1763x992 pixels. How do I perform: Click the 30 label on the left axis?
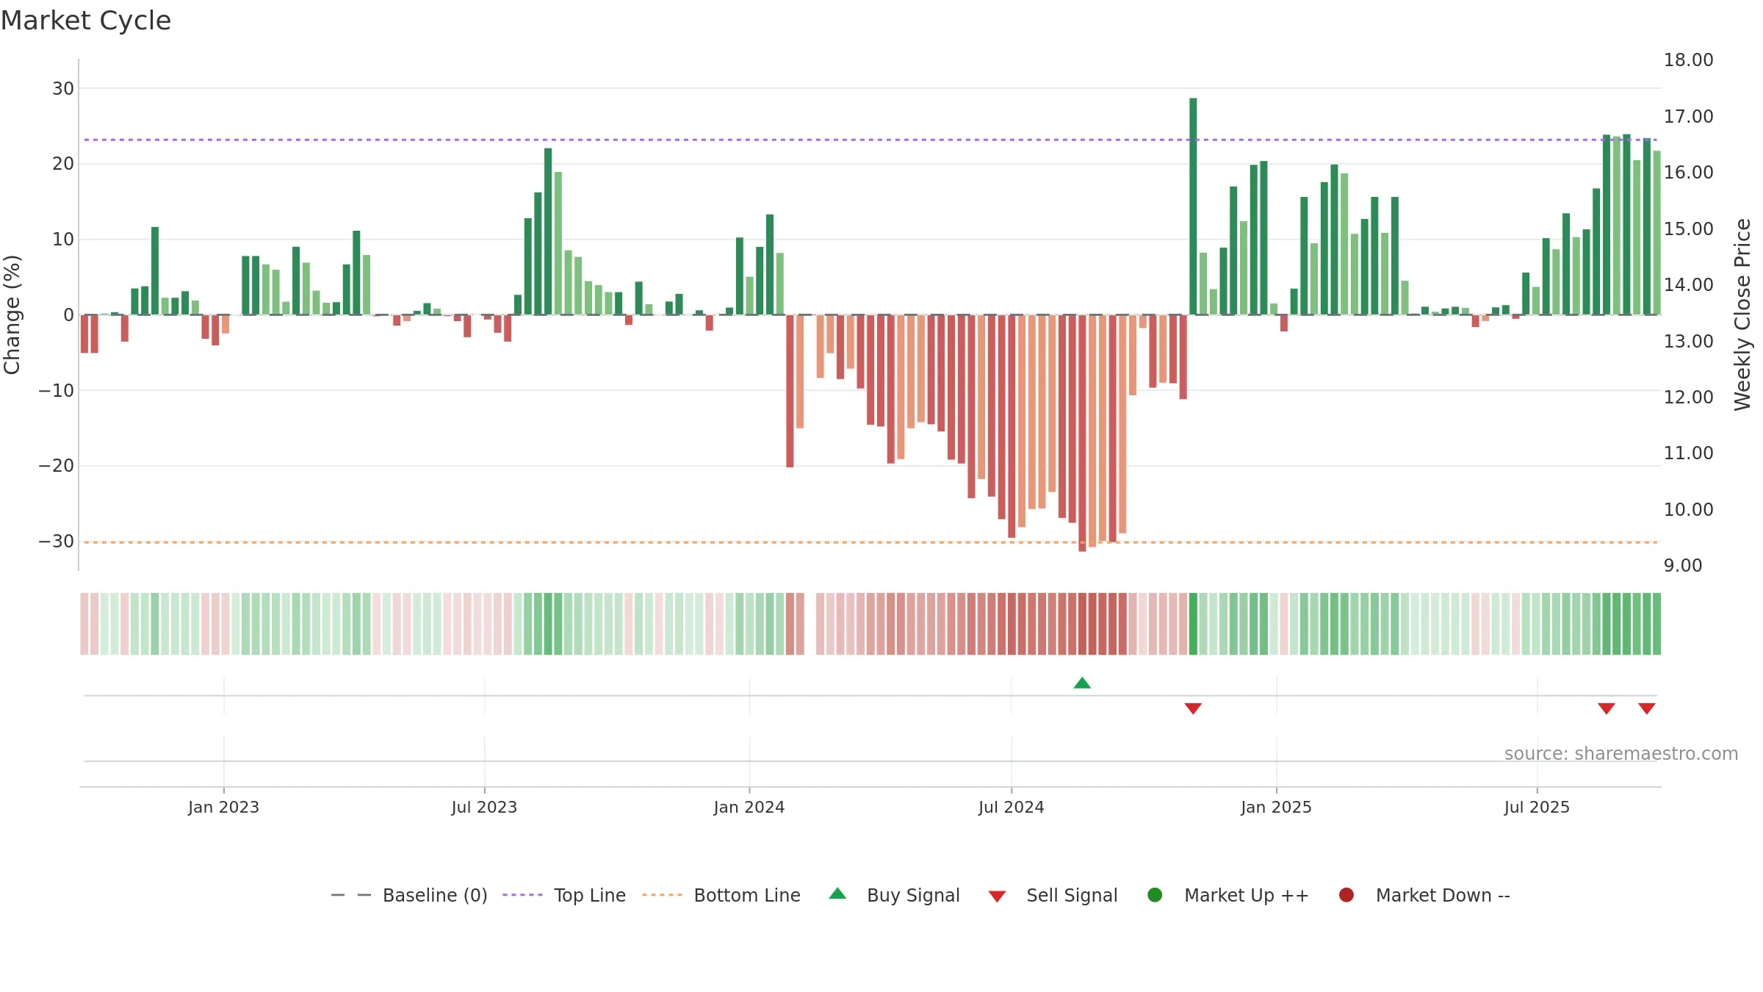63,89
